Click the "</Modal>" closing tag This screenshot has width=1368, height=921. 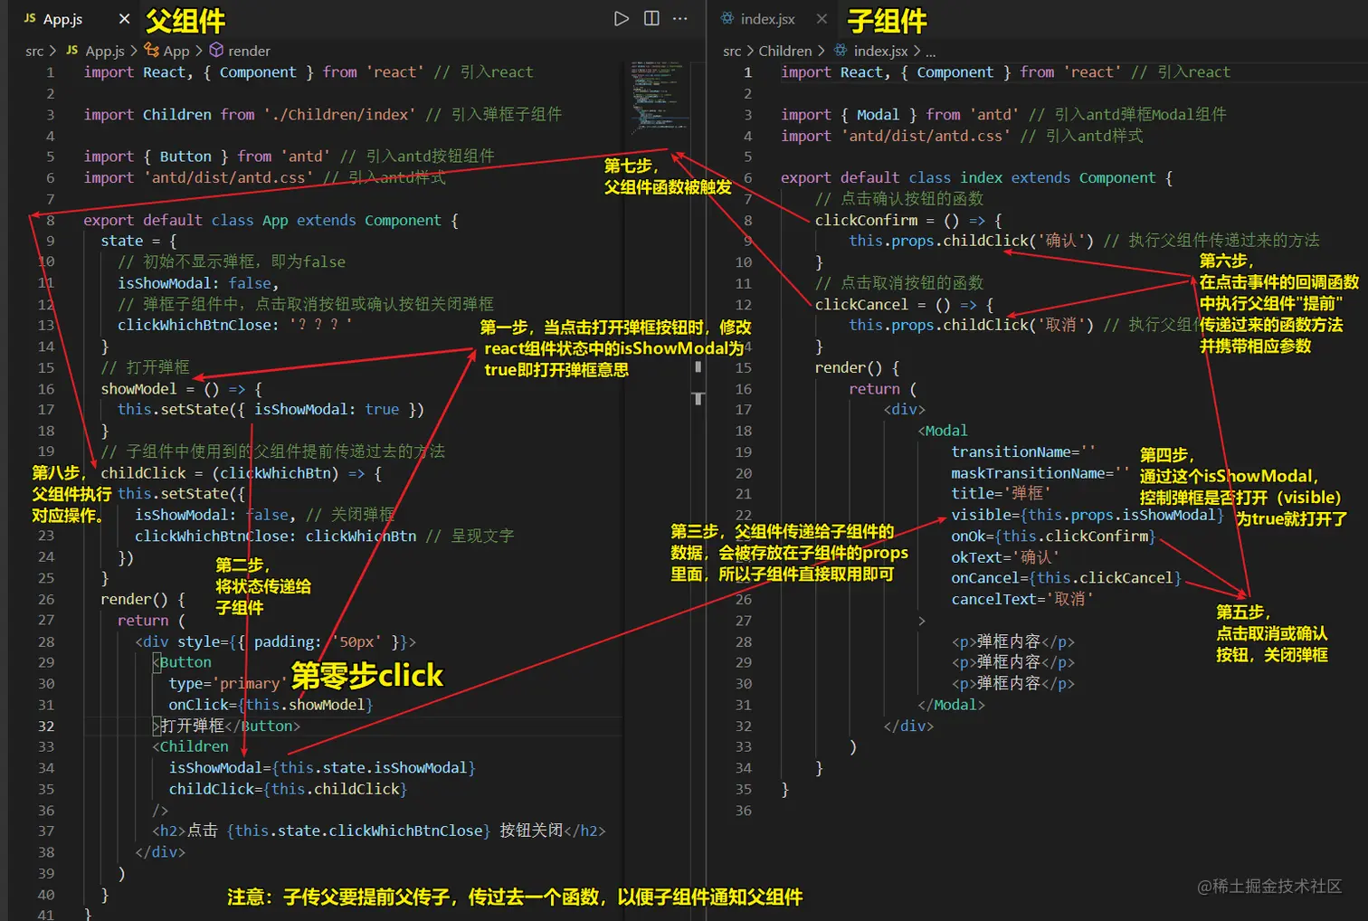951,704
